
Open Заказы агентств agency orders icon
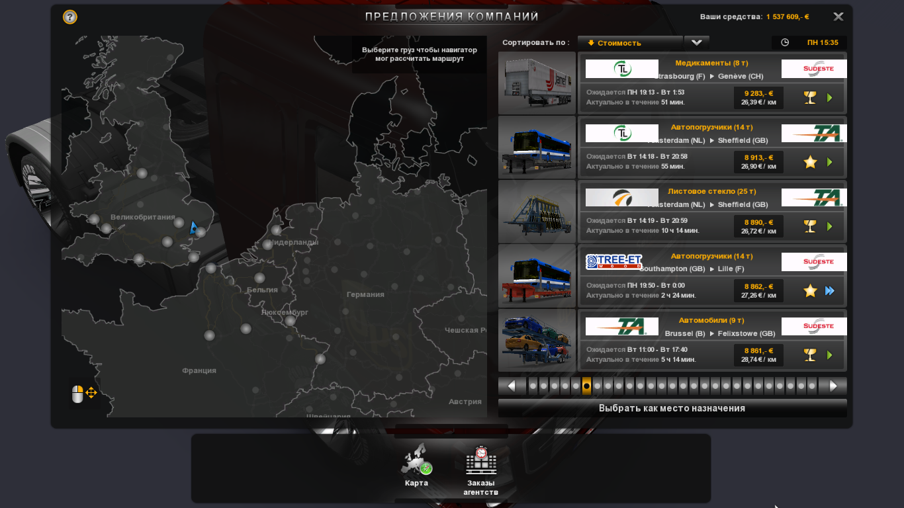tap(481, 470)
